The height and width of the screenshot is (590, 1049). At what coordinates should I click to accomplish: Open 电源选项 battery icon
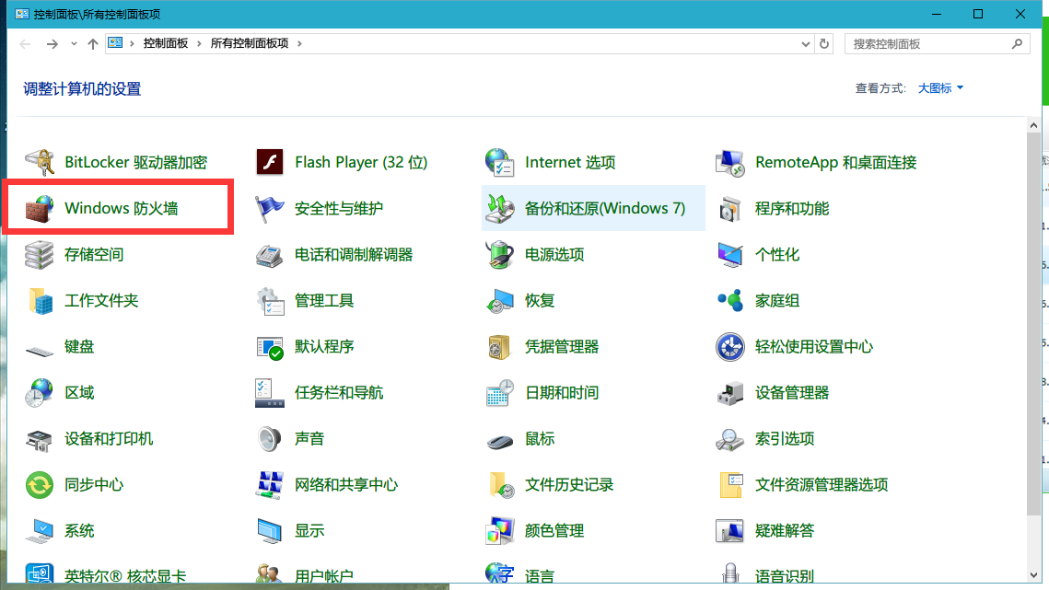[500, 255]
